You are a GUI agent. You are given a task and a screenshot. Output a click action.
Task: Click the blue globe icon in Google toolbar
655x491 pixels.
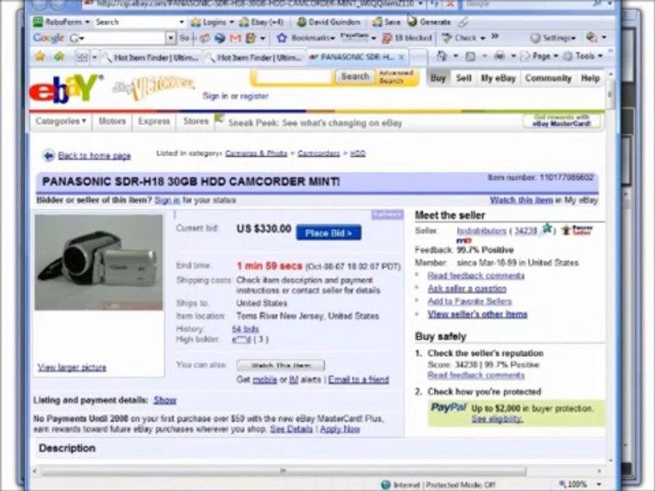pos(220,38)
